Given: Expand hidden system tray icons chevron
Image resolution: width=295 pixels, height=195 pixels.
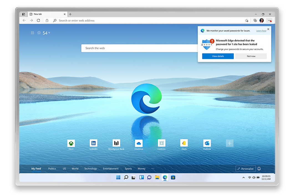Looking at the screenshot, I should point(244,177).
